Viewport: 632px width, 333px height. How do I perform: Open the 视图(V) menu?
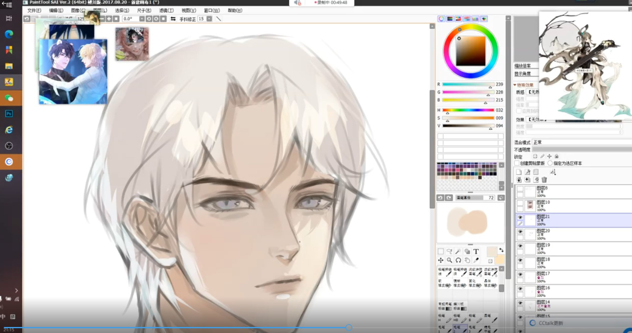(x=188, y=10)
